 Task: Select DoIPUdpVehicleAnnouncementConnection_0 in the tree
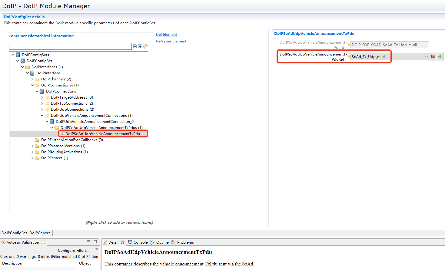coord(95,122)
